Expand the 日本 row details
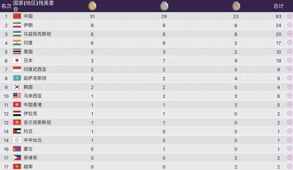 tap(289, 60)
